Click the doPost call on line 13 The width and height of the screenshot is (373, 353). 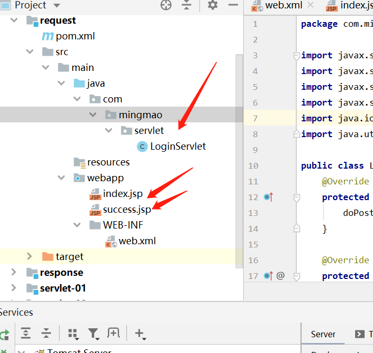coord(358,213)
